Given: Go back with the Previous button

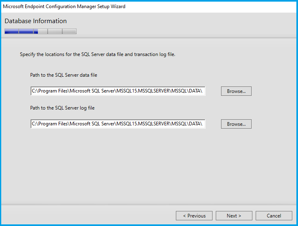Looking at the screenshot, I should (x=194, y=216).
